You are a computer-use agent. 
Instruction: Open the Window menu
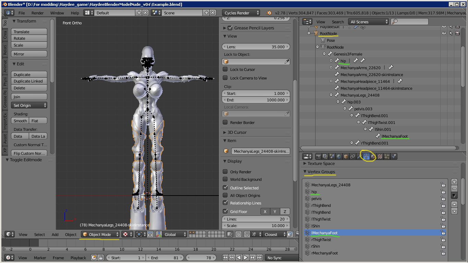[57, 13]
